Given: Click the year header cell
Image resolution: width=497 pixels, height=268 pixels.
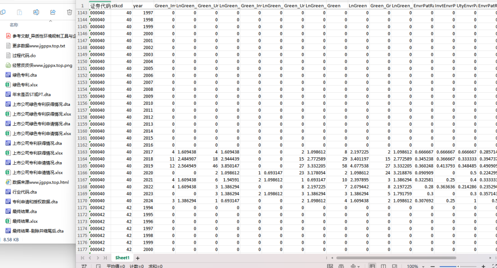Looking at the screenshot, I should (143, 6).
